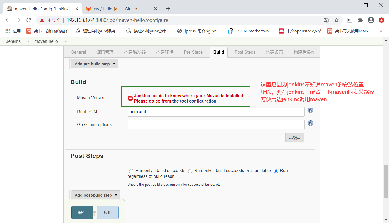Open a new browser tab
This screenshot has height=223, width=389.
click(168, 9)
